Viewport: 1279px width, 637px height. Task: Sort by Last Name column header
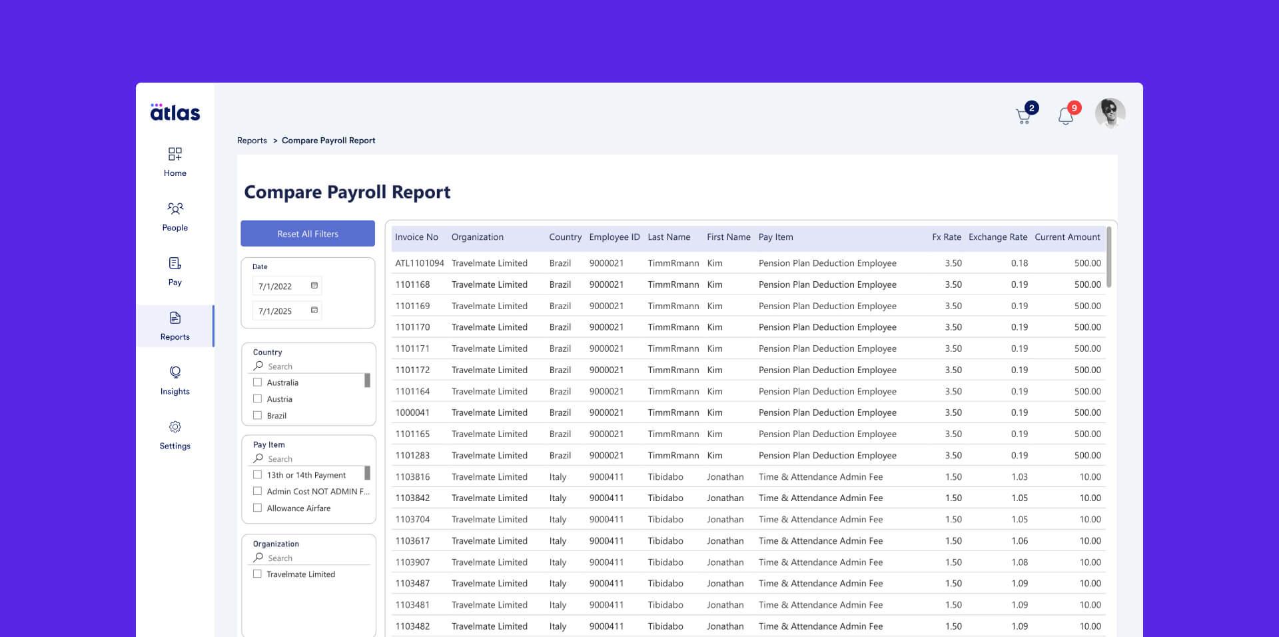click(x=669, y=237)
